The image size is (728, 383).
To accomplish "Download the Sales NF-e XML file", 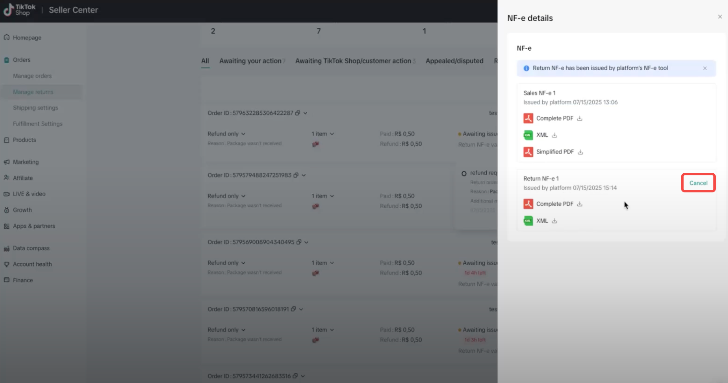I will pyautogui.click(x=555, y=135).
